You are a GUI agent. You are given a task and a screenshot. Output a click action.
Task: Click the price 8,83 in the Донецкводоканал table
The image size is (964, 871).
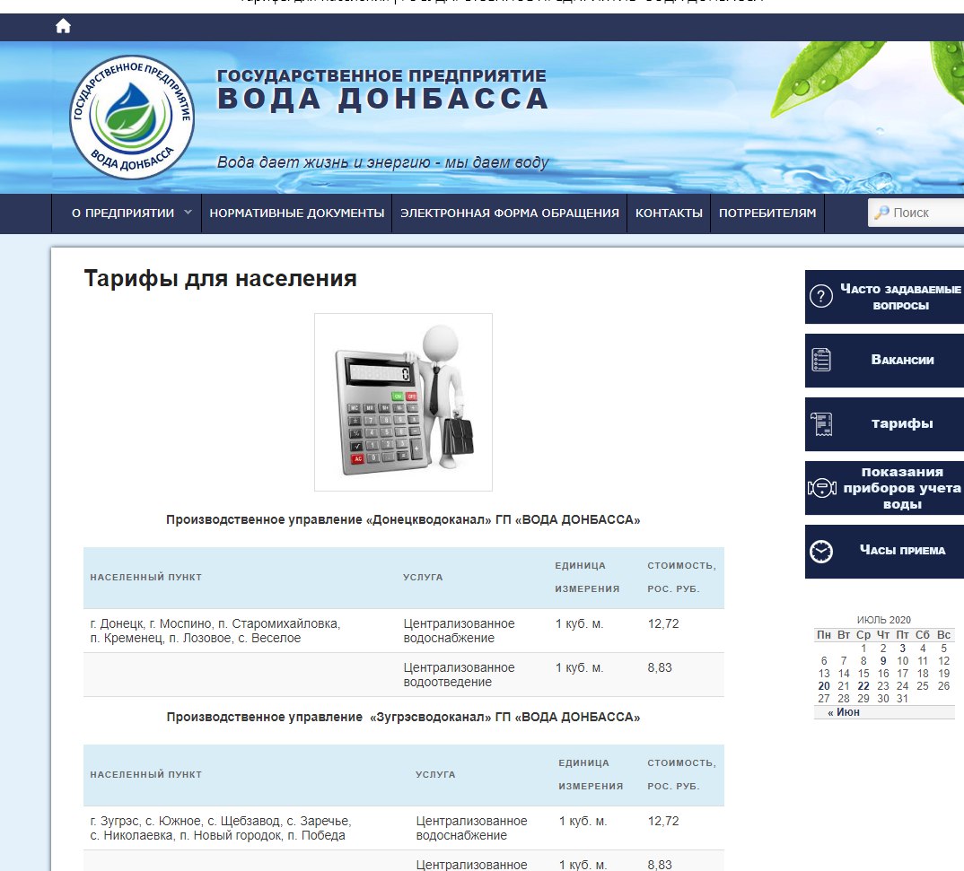click(659, 667)
